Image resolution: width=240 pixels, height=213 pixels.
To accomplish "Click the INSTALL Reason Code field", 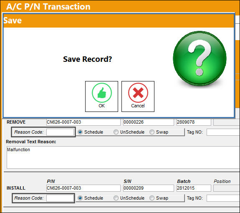I will [x=60, y=198].
